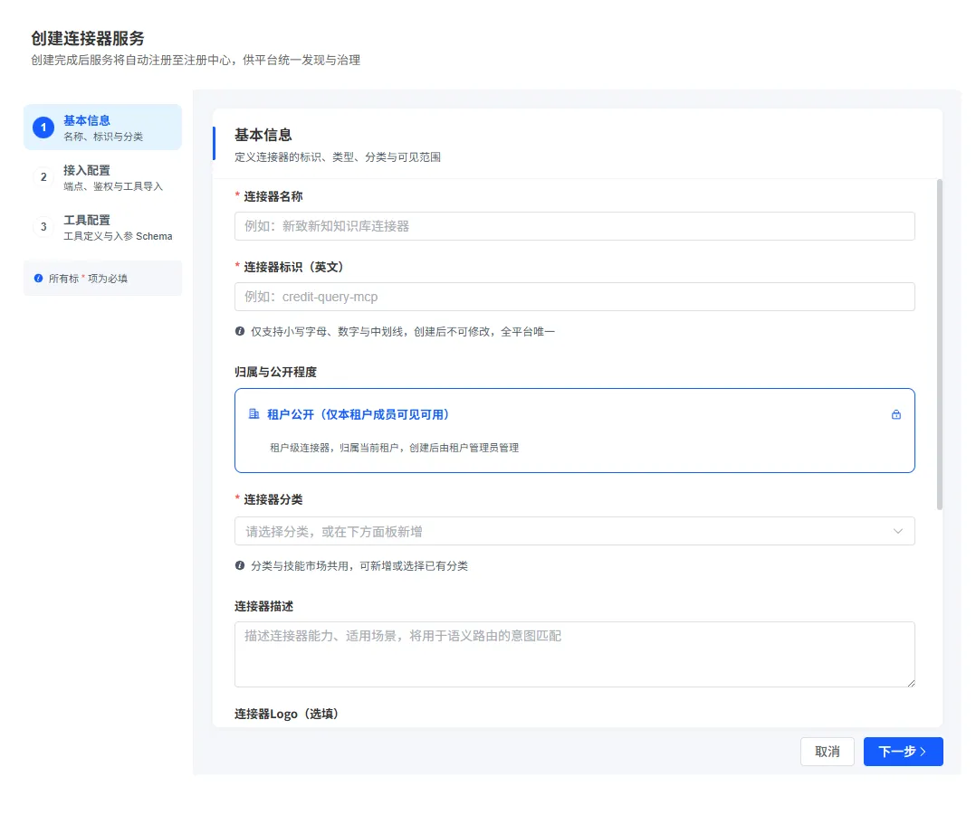Click step number 3 circle icon
Image resolution: width=976 pixels, height=824 pixels.
43,227
